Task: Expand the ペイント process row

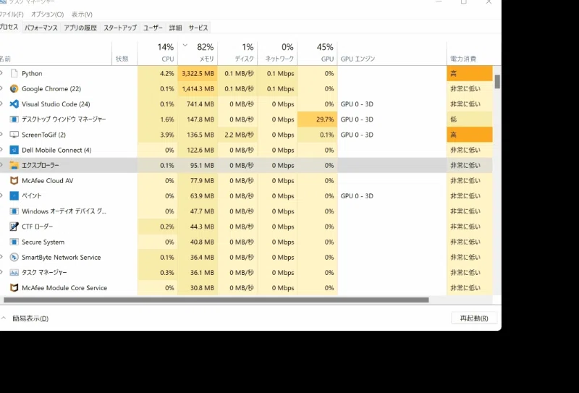Action: 1,195
